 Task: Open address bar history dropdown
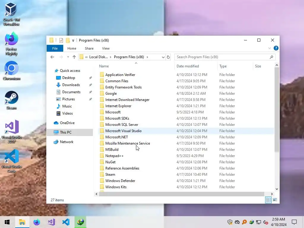tap(163, 57)
